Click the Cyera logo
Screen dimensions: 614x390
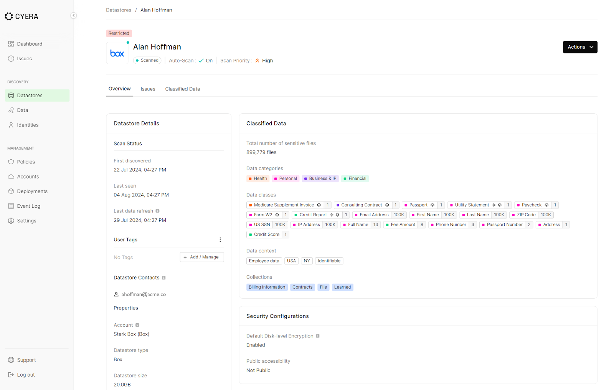(x=21, y=16)
